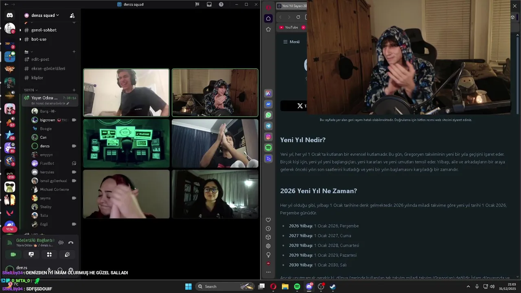Open Görüntülü Bağlantı connection info
This screenshot has height=293, width=521.
point(35,241)
